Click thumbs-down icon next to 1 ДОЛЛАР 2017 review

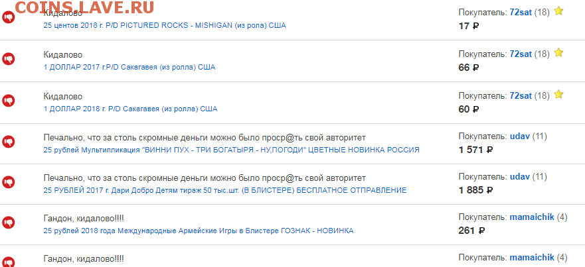pos(8,59)
